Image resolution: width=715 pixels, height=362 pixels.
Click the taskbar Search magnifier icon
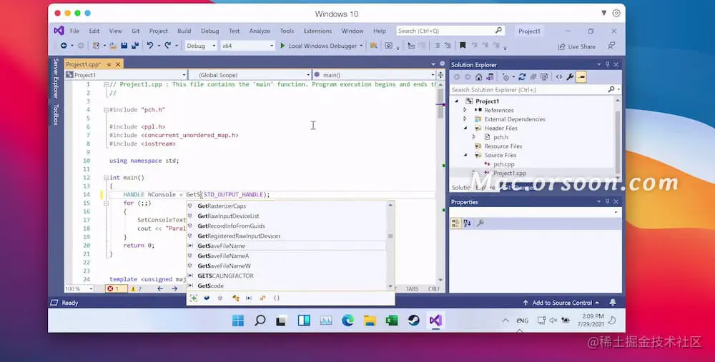pos(260,320)
